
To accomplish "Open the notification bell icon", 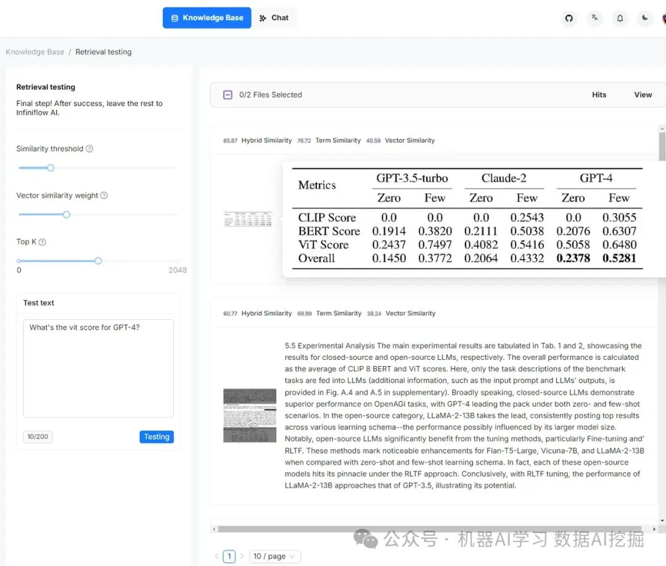I will 620,18.
